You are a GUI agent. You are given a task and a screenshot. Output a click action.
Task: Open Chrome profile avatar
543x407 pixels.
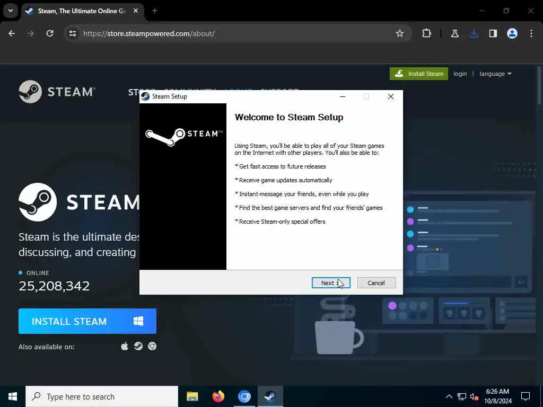tap(512, 33)
